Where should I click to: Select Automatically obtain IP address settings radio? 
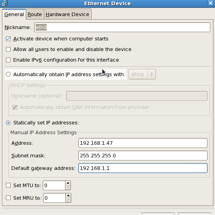click(x=8, y=74)
